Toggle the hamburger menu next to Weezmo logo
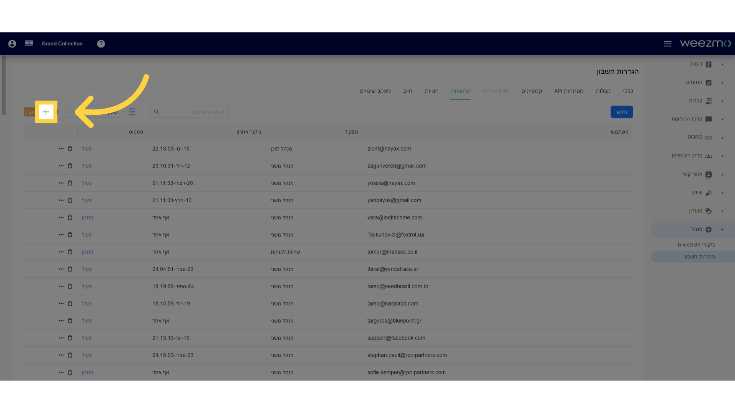Image resolution: width=735 pixels, height=413 pixels. point(668,44)
